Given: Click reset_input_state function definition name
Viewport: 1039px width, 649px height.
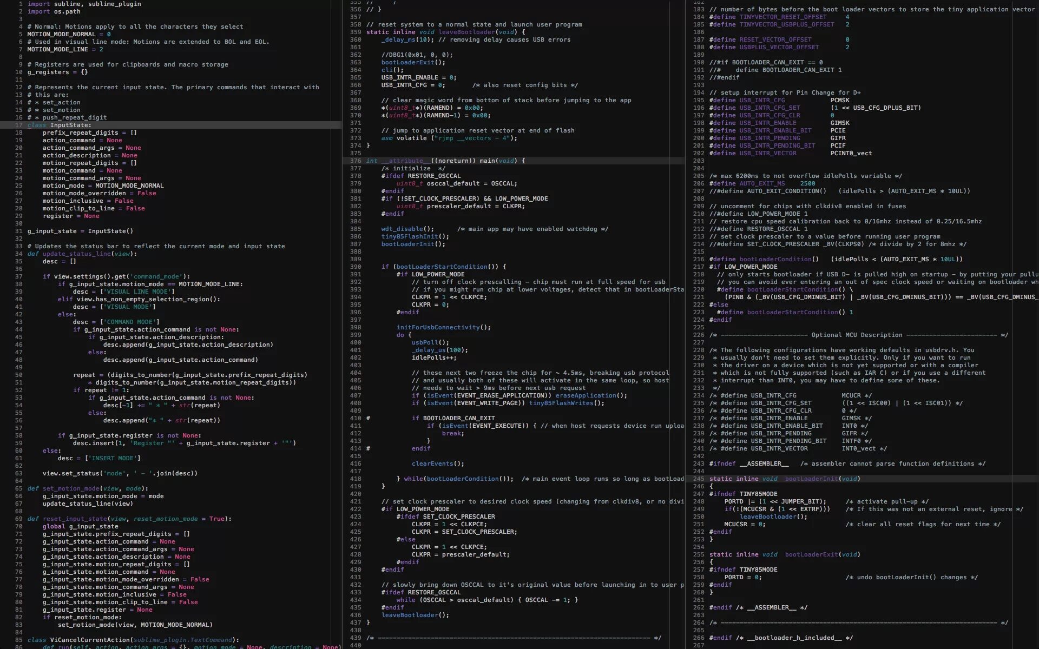Looking at the screenshot, I should click(x=74, y=519).
